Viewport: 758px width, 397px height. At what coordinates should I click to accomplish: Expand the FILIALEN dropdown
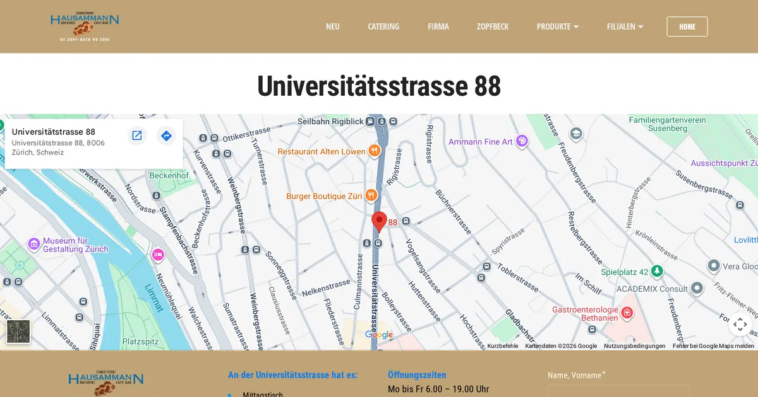tap(625, 26)
